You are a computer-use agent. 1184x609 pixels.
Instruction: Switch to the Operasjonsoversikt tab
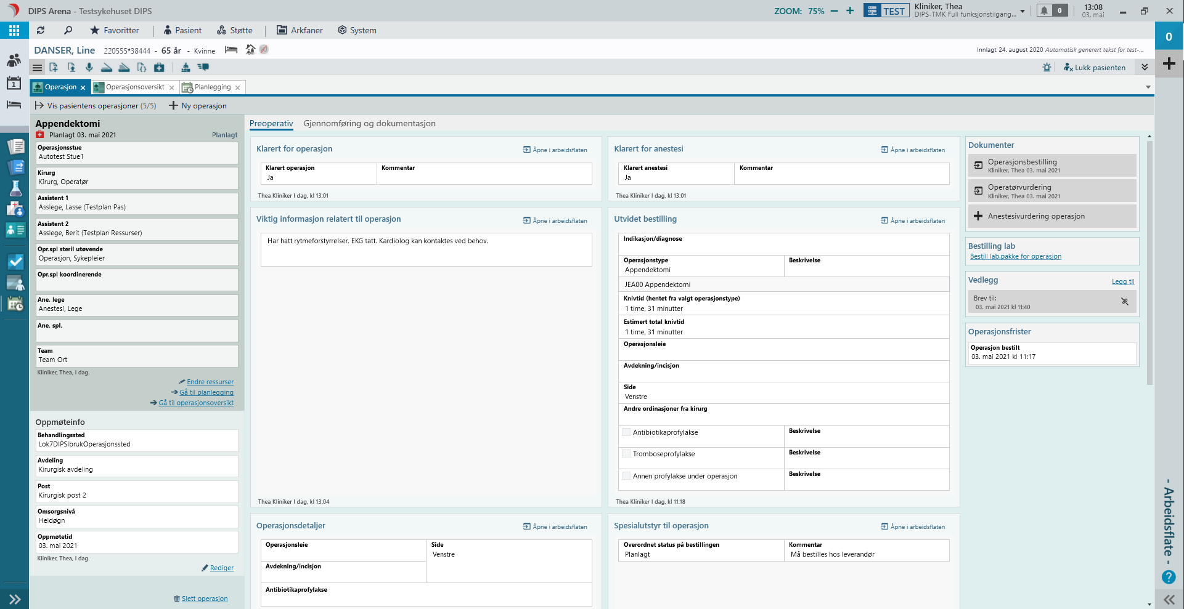[x=135, y=87]
